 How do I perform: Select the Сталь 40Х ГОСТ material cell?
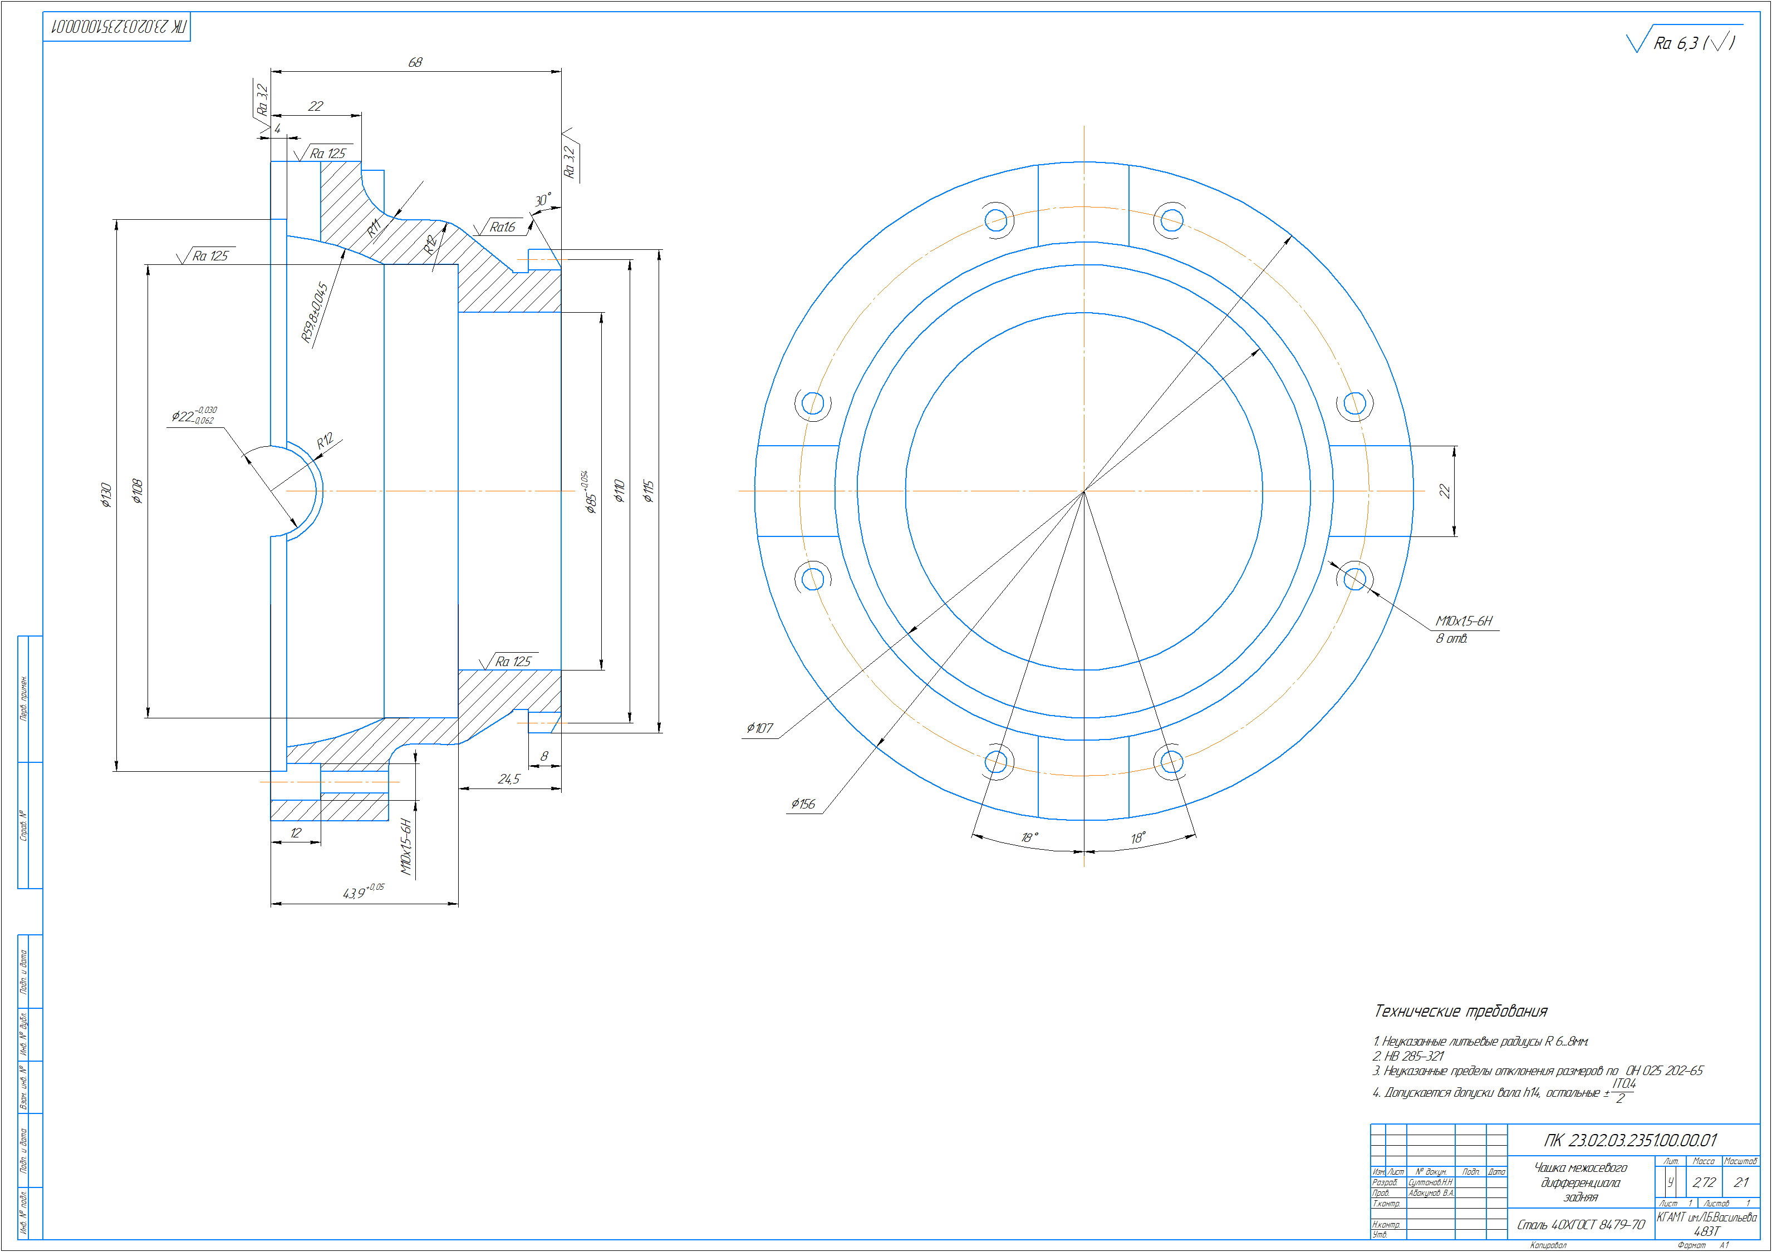(x=1580, y=1225)
